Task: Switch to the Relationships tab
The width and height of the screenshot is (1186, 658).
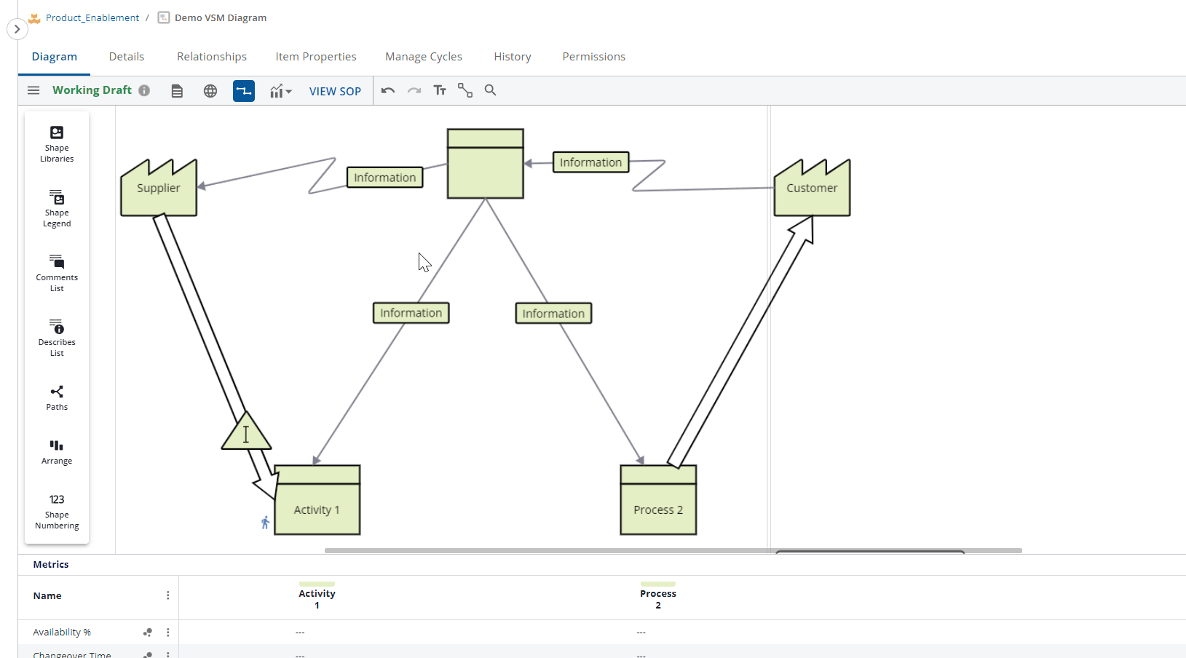Action: 212,57
